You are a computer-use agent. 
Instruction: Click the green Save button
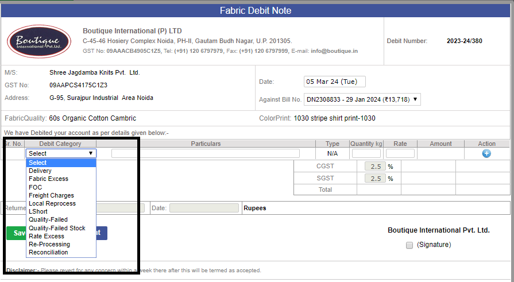pyautogui.click(x=16, y=233)
